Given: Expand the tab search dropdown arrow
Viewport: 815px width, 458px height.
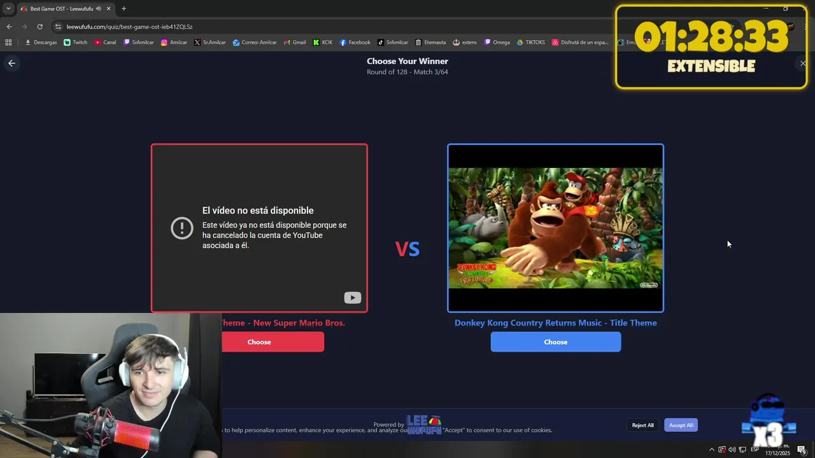Looking at the screenshot, I should pyautogui.click(x=8, y=9).
